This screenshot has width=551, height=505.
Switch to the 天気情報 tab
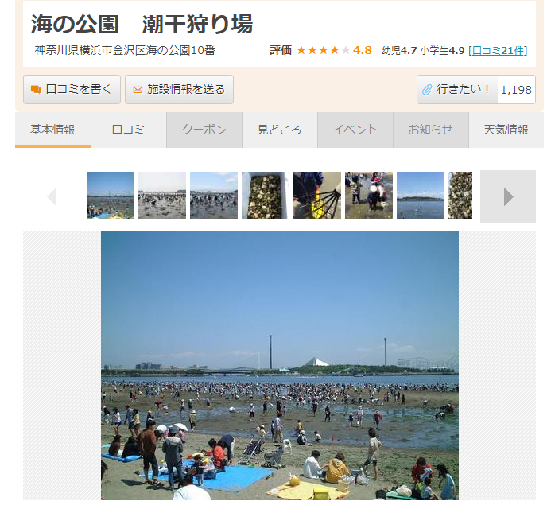[506, 130]
